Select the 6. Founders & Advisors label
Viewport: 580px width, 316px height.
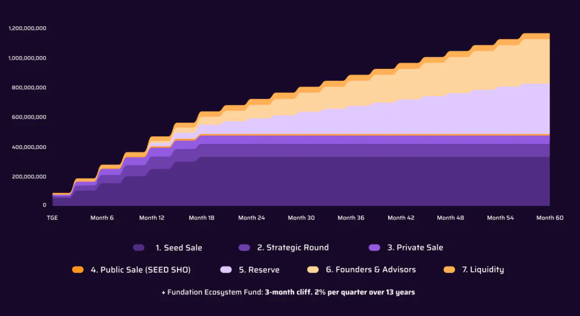(x=371, y=270)
